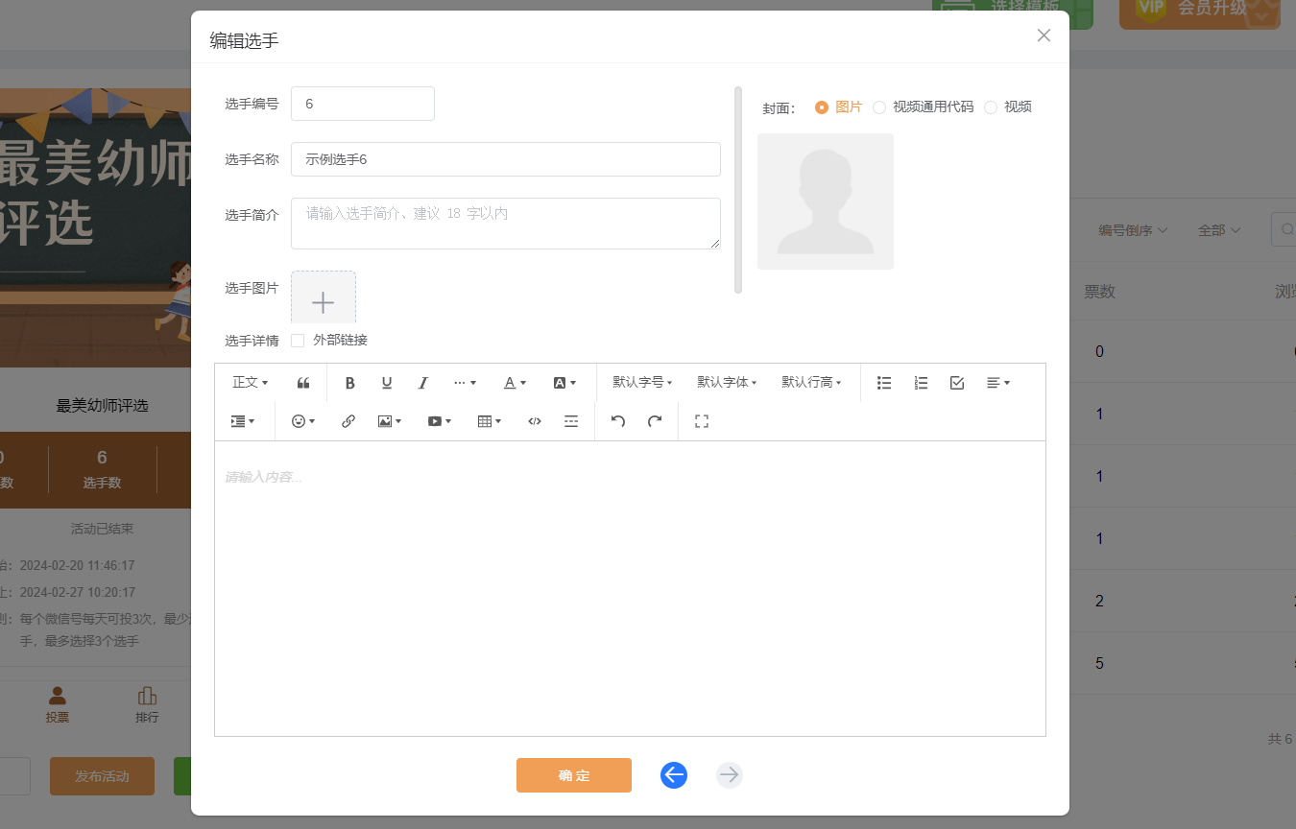This screenshot has height=829, width=1296.
Task: Enable the 外部链接 checkbox
Action: (298, 341)
